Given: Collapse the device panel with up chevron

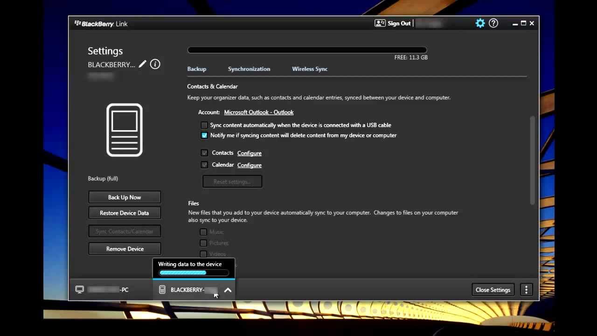Looking at the screenshot, I should (228, 290).
